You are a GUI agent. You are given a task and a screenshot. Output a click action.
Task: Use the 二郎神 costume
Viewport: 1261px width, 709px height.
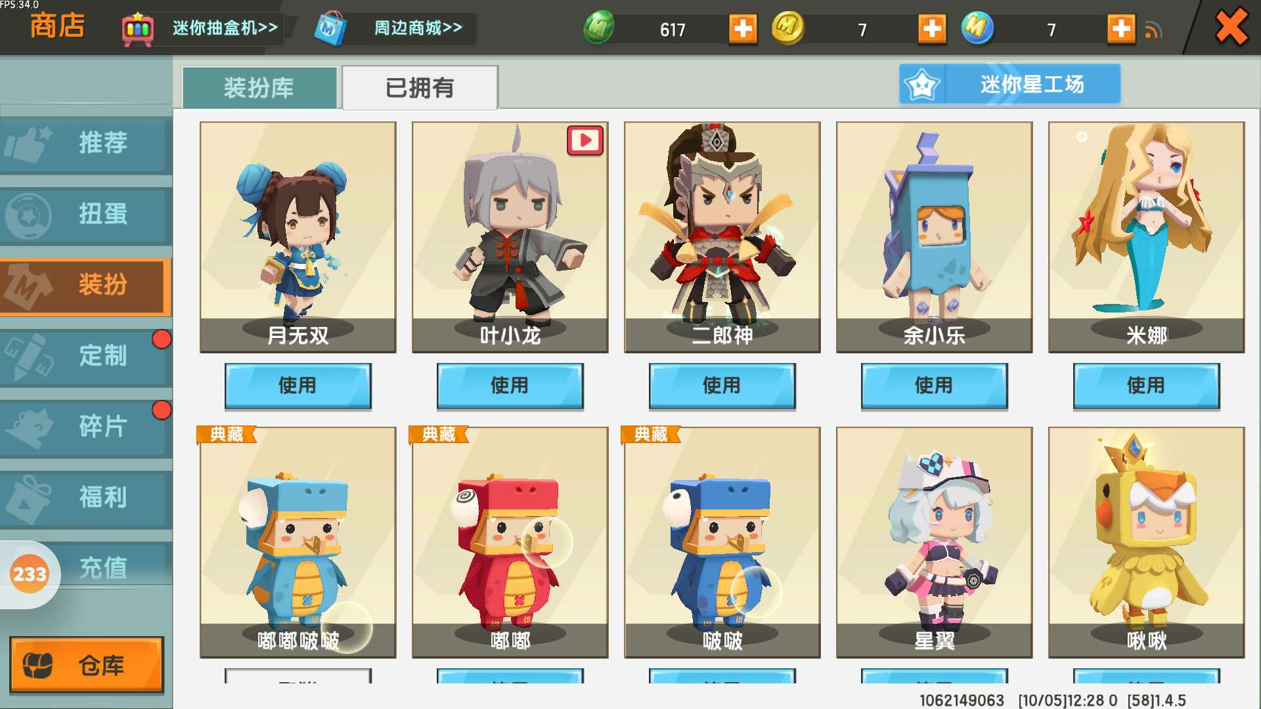pyautogui.click(x=722, y=386)
